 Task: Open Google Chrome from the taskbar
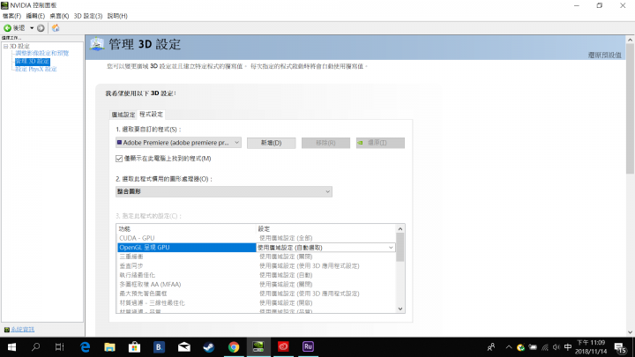click(233, 347)
